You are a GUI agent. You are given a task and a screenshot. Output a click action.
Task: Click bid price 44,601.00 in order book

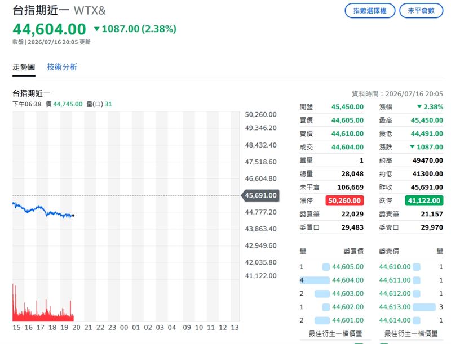[348, 320]
